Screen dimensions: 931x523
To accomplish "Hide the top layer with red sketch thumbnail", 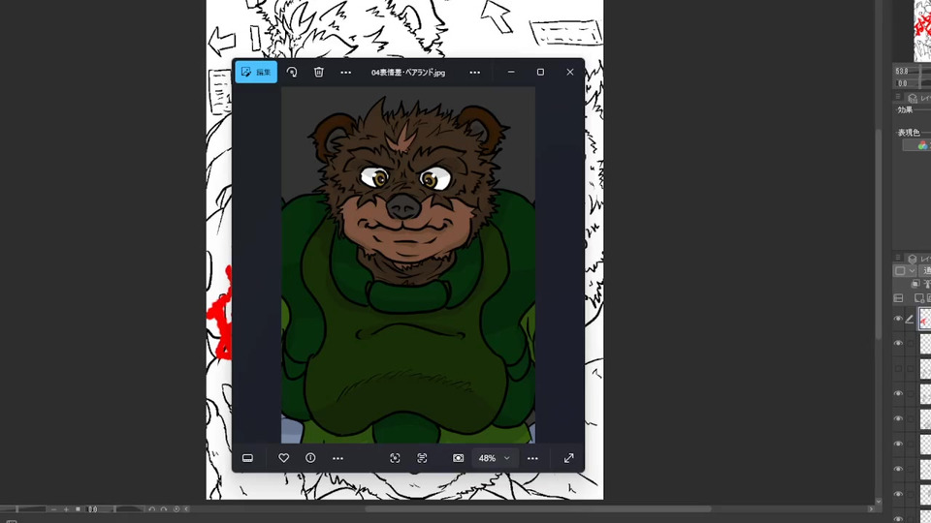I will pyautogui.click(x=898, y=319).
